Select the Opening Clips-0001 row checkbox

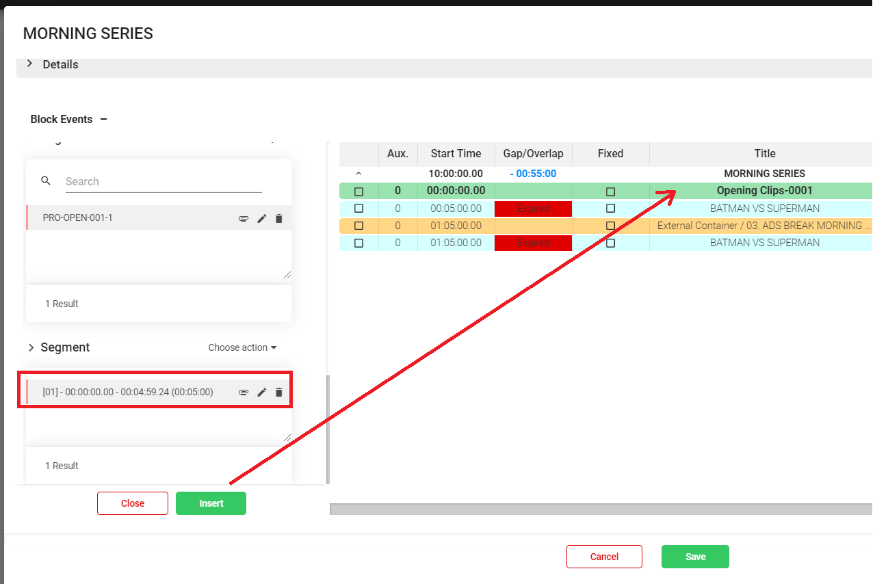pyautogui.click(x=358, y=191)
